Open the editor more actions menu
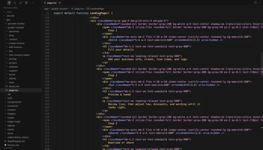 (260, 3)
